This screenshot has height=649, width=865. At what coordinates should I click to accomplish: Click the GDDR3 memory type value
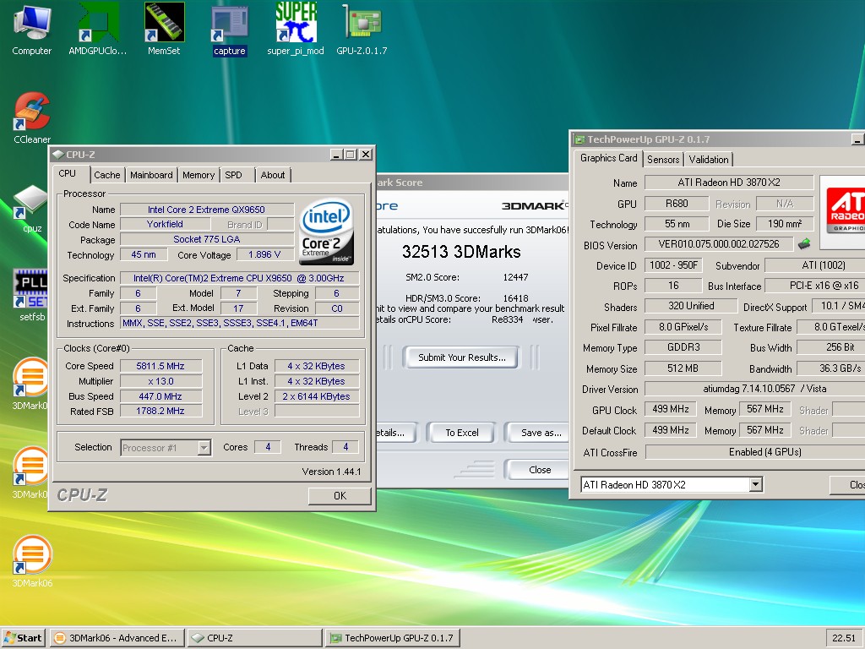click(683, 347)
